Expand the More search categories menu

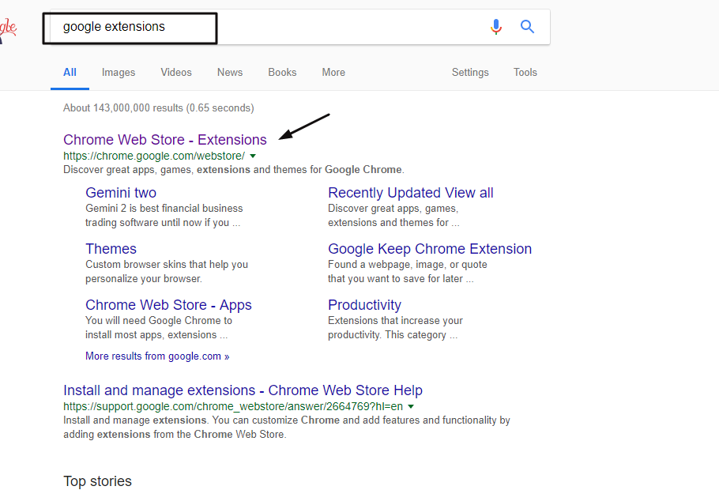tap(333, 73)
